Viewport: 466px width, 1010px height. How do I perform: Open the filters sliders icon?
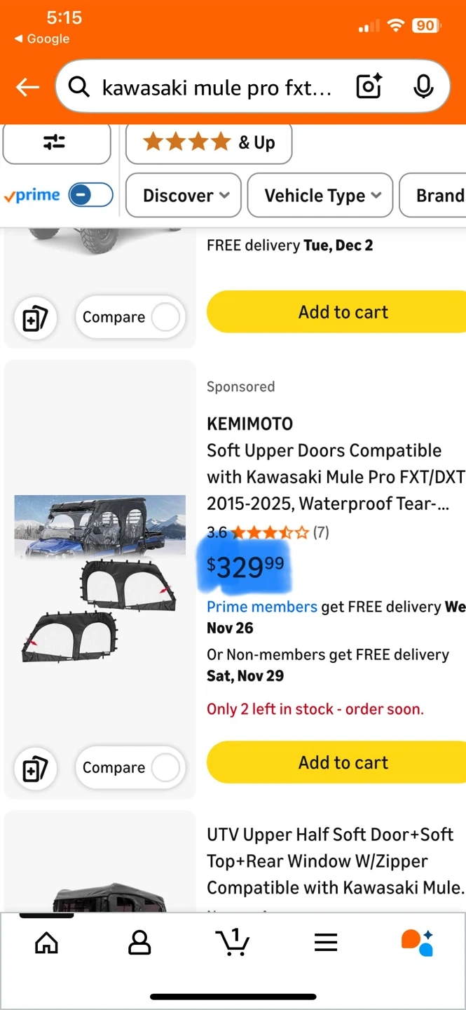(x=55, y=142)
